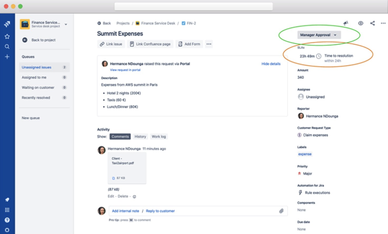Switch to the History activity tab
388x234 pixels.
140,137
